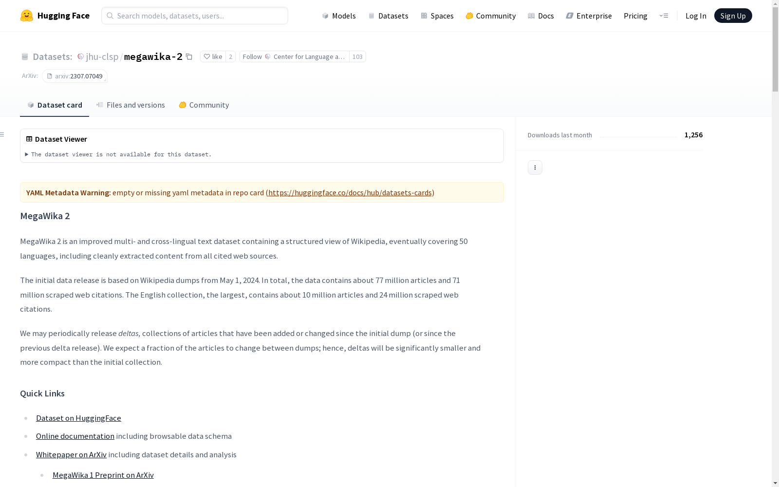Click the left sidebar table-of-contents icon

(2, 134)
